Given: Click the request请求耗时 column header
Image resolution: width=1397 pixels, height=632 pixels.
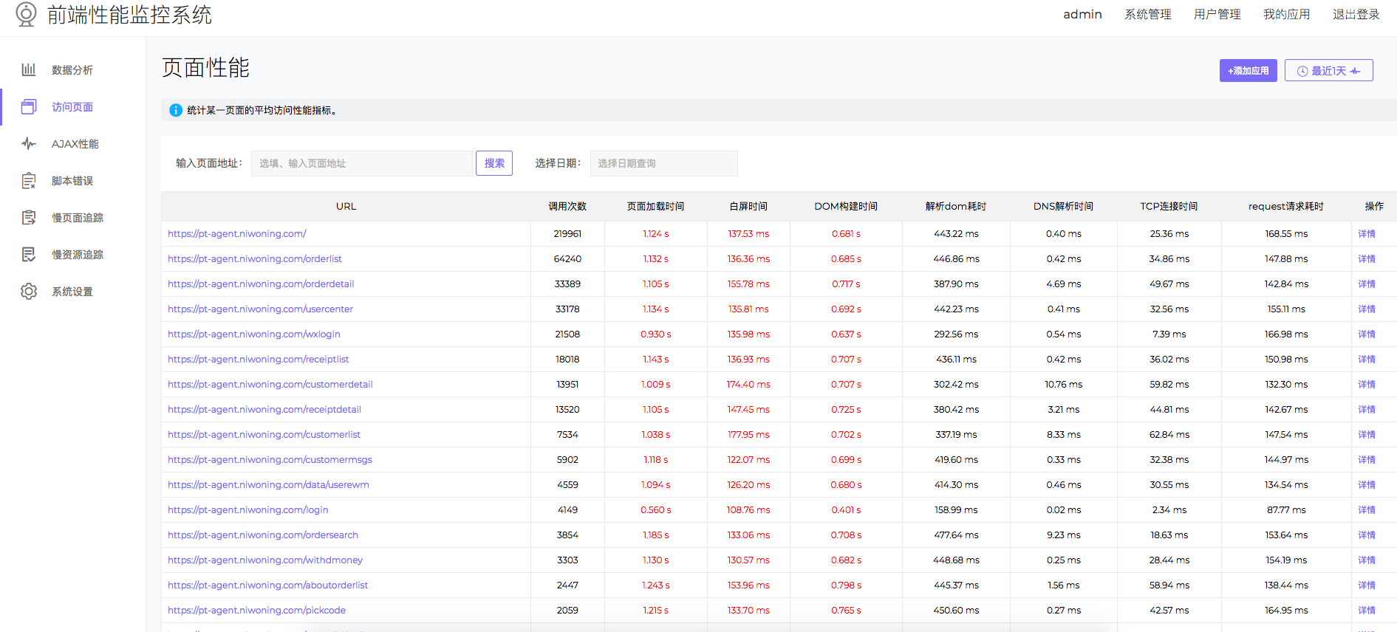Looking at the screenshot, I should 1285,206.
